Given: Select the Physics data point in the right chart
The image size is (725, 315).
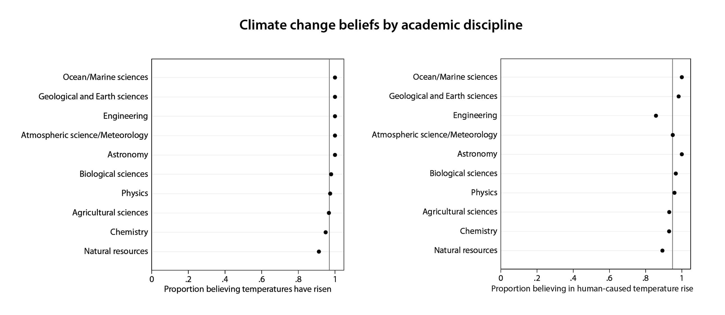Looking at the screenshot, I should [674, 193].
